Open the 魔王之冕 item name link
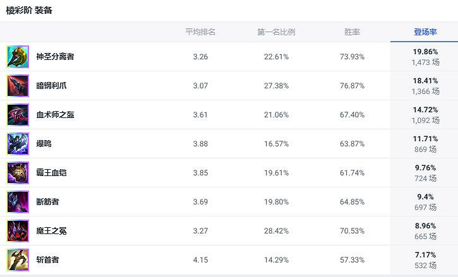458x277 pixels. (x=51, y=231)
